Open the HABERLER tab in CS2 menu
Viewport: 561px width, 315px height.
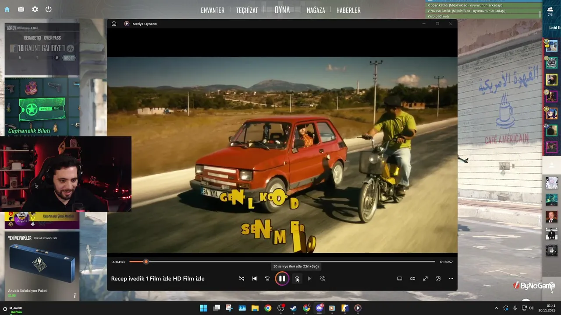tap(348, 10)
